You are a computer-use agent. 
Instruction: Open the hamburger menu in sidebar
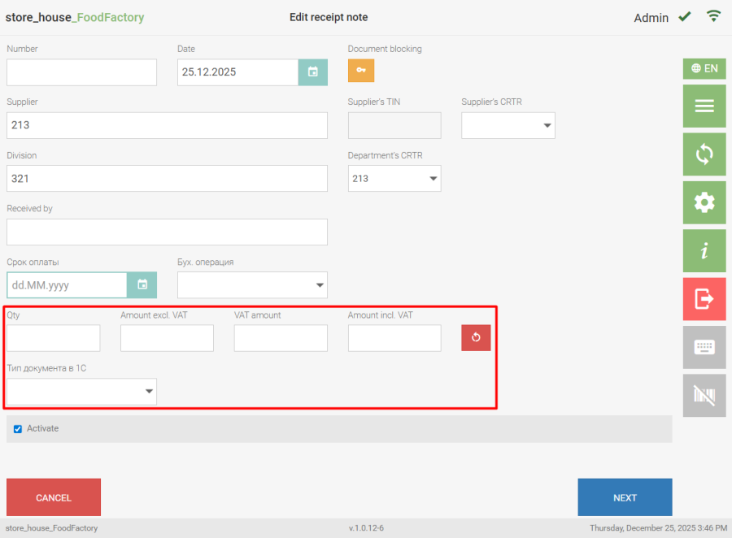tap(704, 106)
